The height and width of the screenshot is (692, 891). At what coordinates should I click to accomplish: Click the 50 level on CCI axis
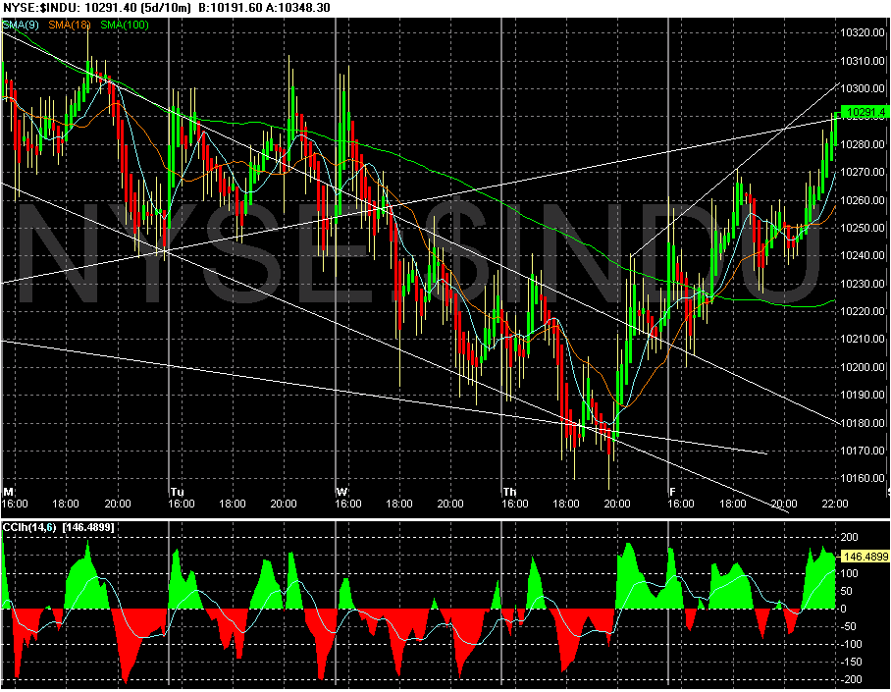[x=847, y=591]
